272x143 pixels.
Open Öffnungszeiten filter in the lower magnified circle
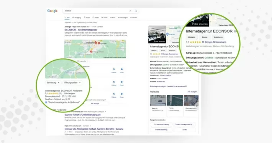pyautogui.click(x=72, y=82)
